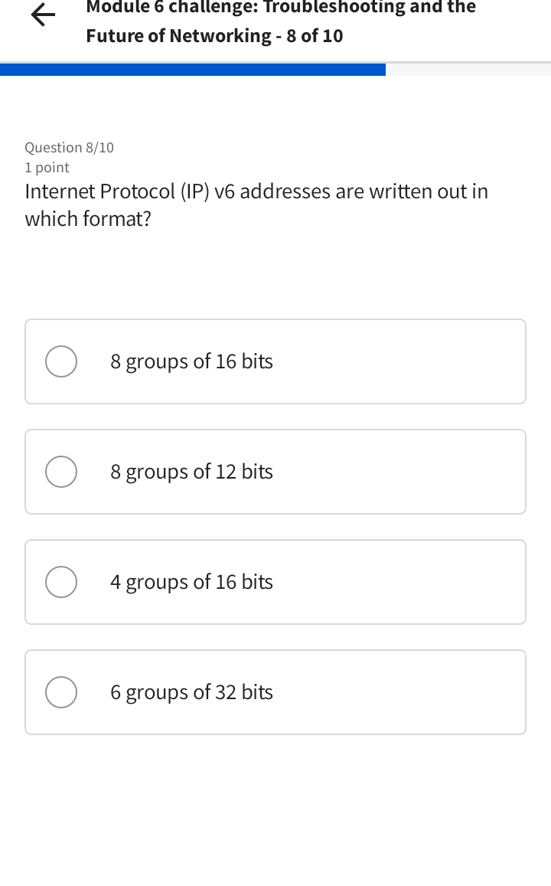
Task: Click the '8 groups of 12 bits' answer text
Action: [191, 472]
